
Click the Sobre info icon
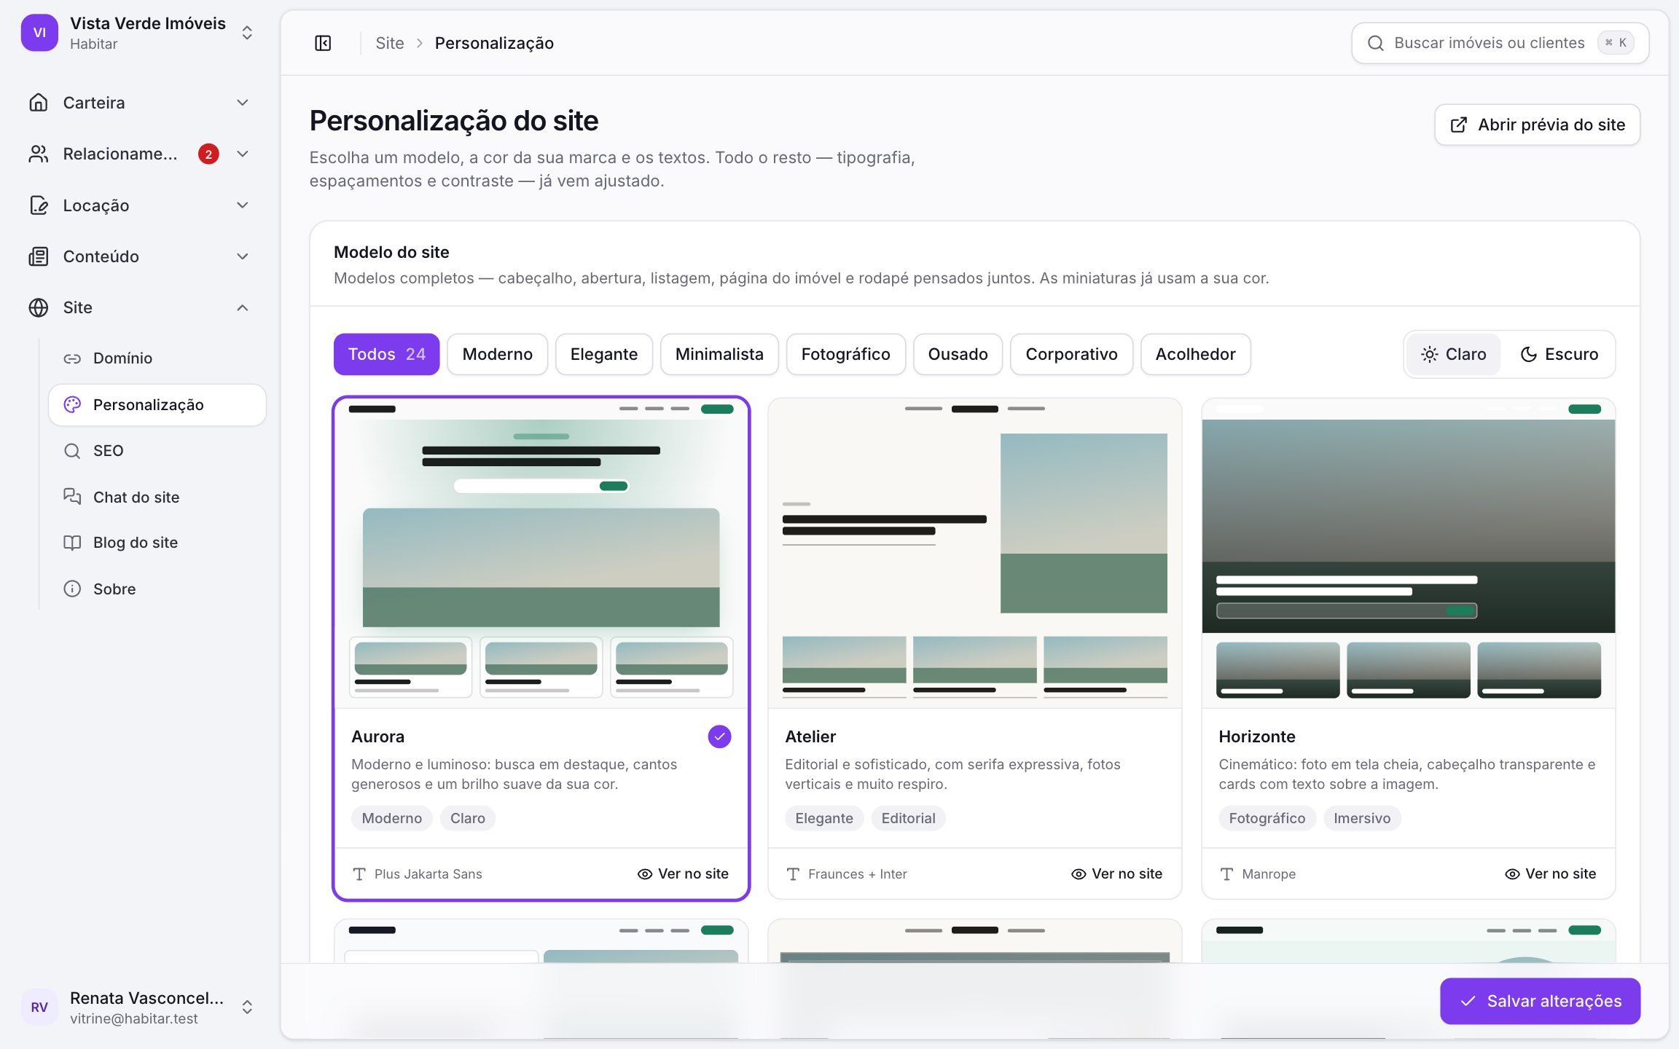point(72,589)
